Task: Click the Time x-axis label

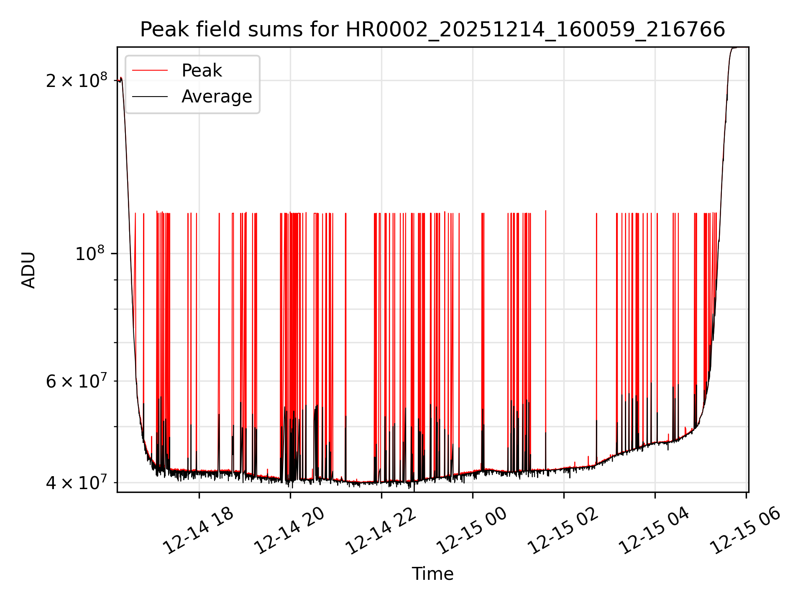Action: [x=432, y=574]
